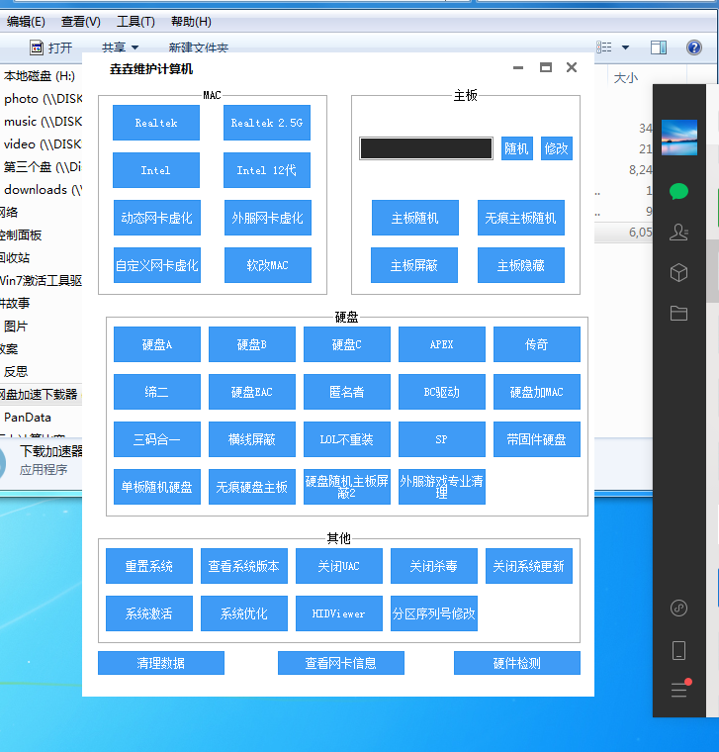The height and width of the screenshot is (752, 719).
Task: Click the 传奇 button
Action: tap(537, 344)
